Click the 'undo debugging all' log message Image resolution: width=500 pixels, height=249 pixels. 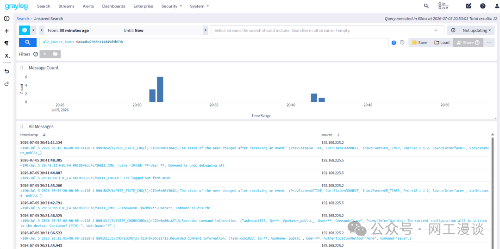(122, 166)
